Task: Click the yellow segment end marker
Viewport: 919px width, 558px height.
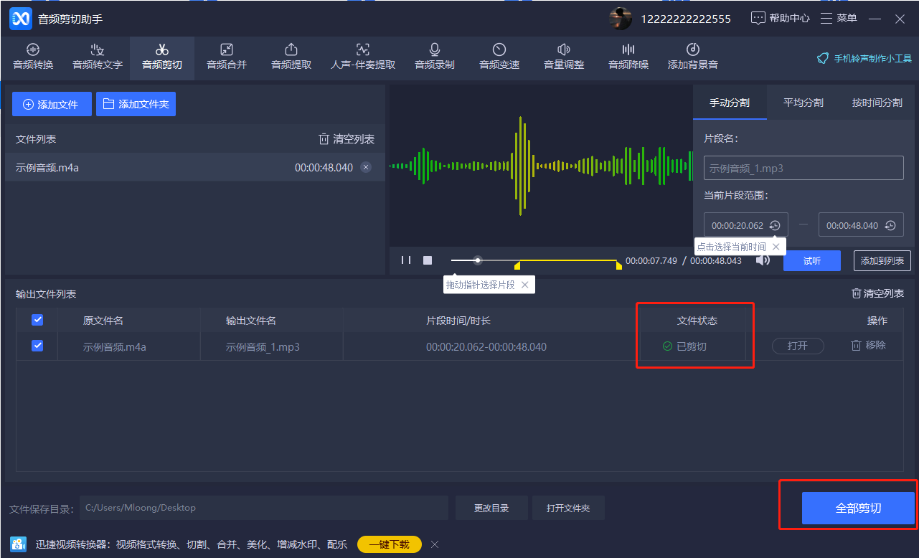Action: click(x=619, y=265)
